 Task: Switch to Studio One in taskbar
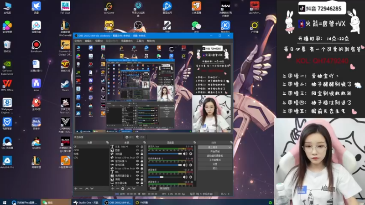(86, 202)
